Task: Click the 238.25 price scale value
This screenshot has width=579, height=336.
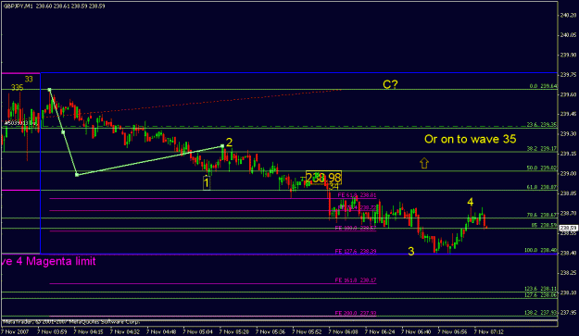Action: (x=568, y=272)
